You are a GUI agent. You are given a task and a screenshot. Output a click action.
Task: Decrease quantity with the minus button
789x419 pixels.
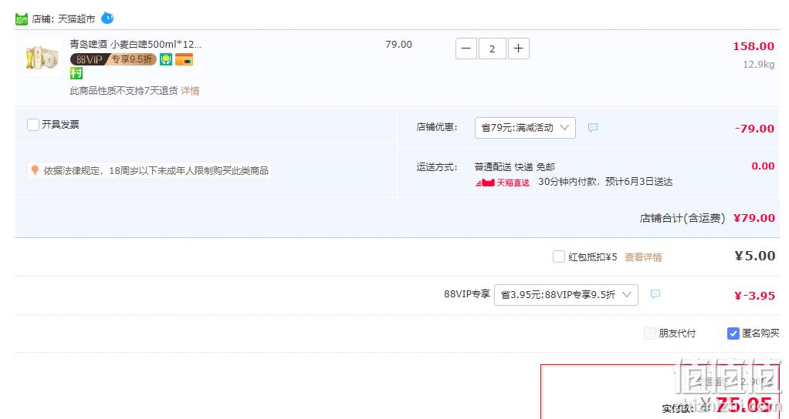coord(466,49)
